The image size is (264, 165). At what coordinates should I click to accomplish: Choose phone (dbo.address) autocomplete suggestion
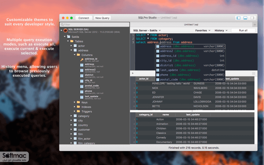[x=190, y=75]
